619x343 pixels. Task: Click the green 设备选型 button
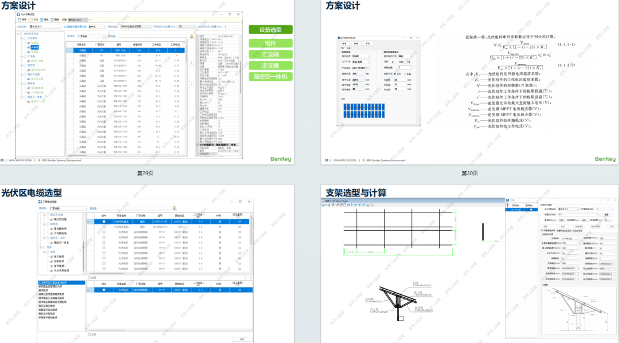tap(271, 30)
